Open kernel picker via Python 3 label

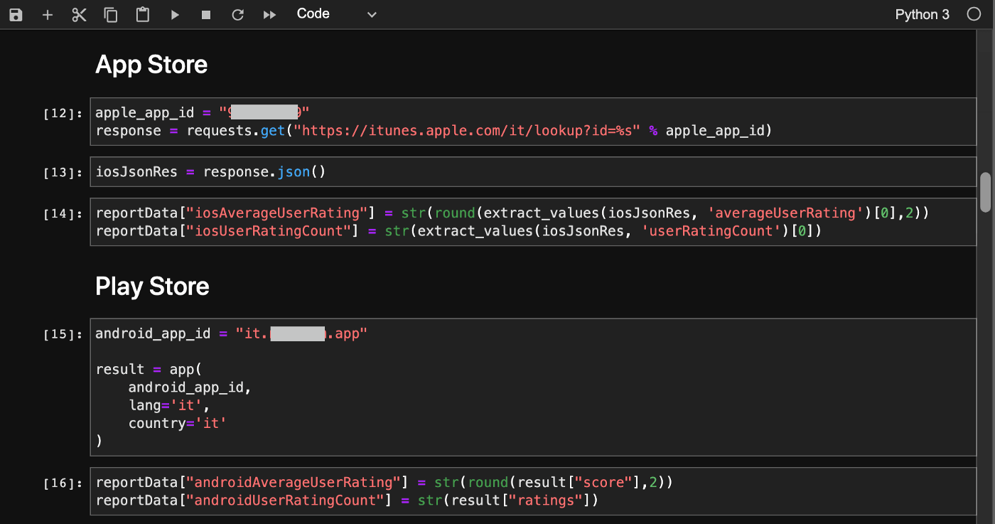922,14
